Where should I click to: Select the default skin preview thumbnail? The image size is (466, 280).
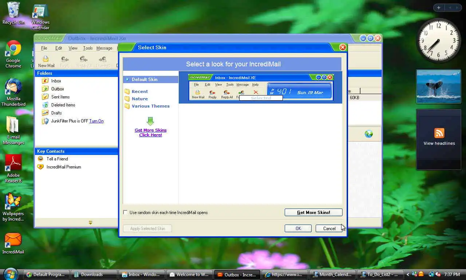pyautogui.click(x=261, y=87)
